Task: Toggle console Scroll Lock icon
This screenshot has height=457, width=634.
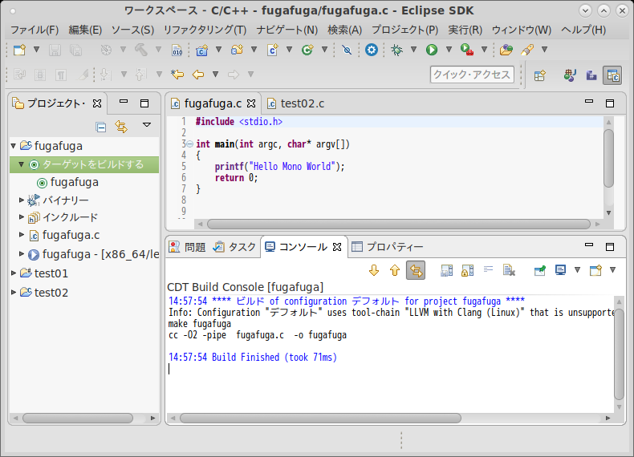Action: tap(467, 270)
